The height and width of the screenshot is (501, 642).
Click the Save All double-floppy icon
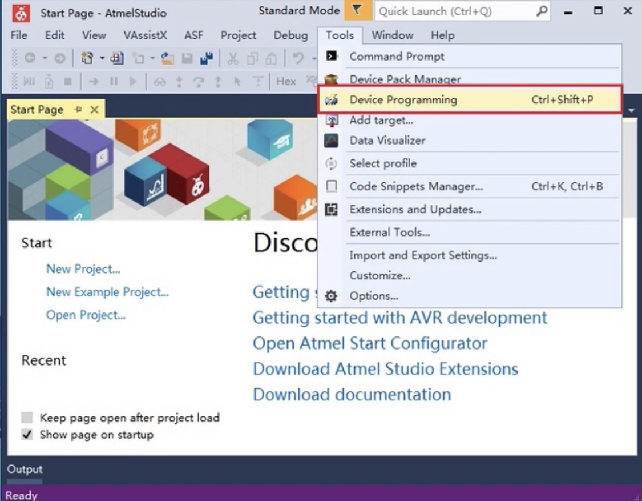click(x=207, y=59)
